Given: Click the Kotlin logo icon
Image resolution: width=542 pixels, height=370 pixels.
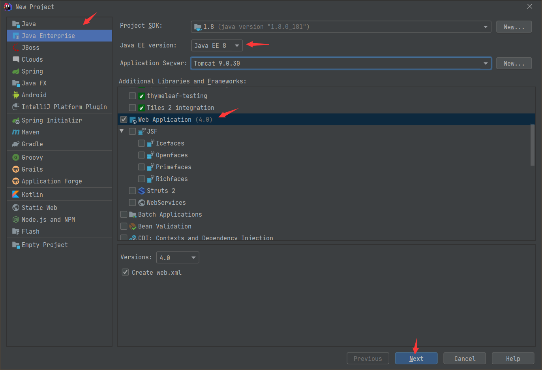Looking at the screenshot, I should (x=16, y=194).
